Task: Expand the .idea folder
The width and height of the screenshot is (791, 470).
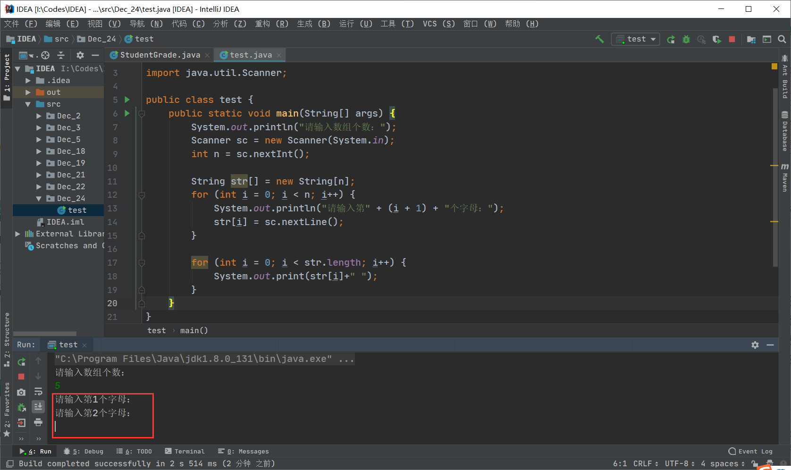Action: click(28, 81)
